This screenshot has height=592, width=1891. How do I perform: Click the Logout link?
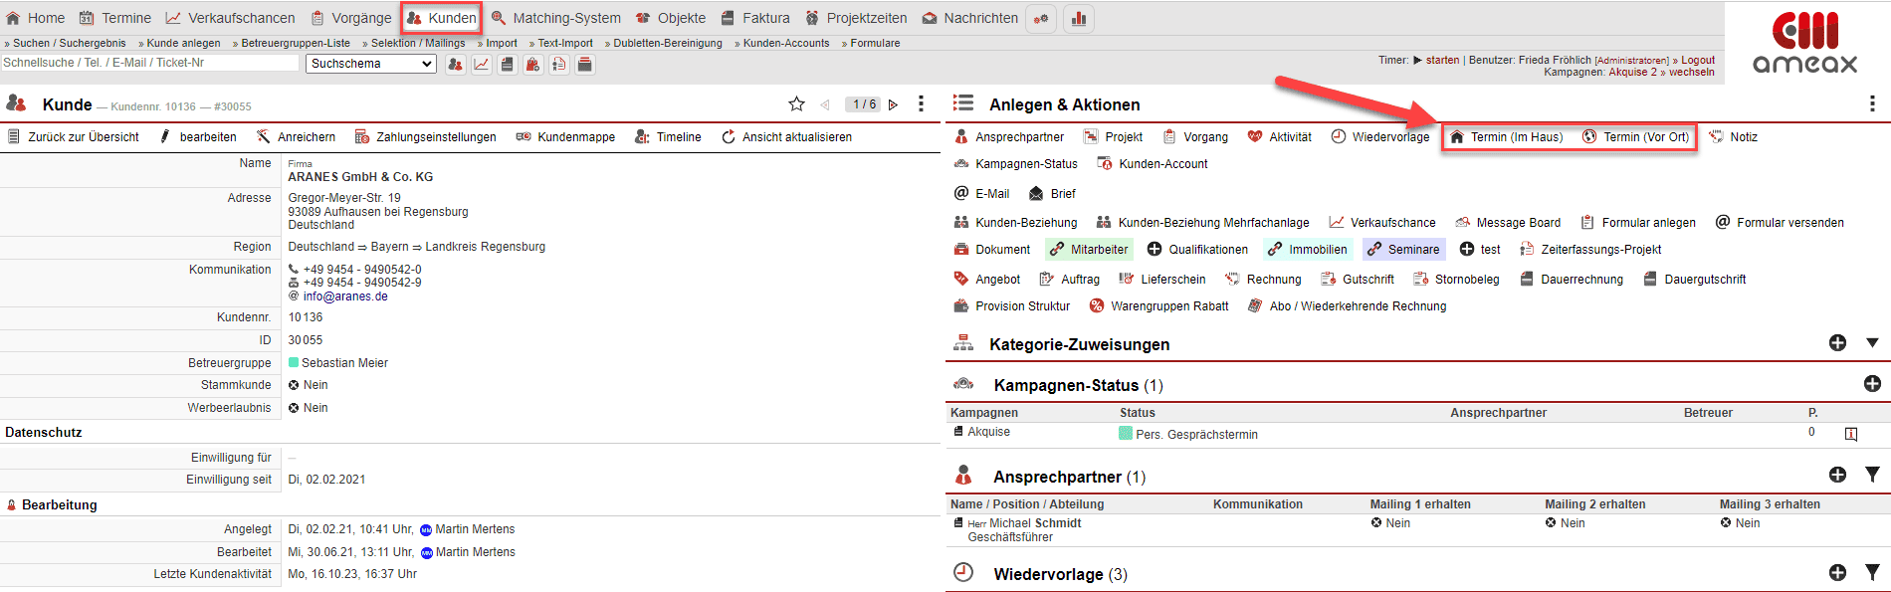click(x=1698, y=60)
